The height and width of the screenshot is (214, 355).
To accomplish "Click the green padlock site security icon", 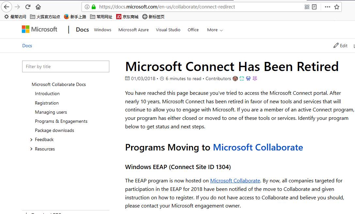I will pyautogui.click(x=94, y=7).
